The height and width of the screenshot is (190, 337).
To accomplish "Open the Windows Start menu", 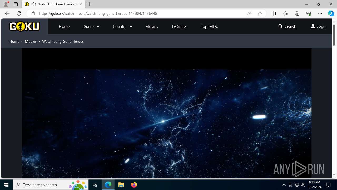I will 6,185.
